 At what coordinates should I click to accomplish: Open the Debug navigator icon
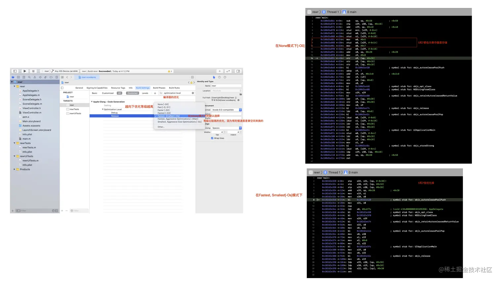pyautogui.click(x=45, y=77)
